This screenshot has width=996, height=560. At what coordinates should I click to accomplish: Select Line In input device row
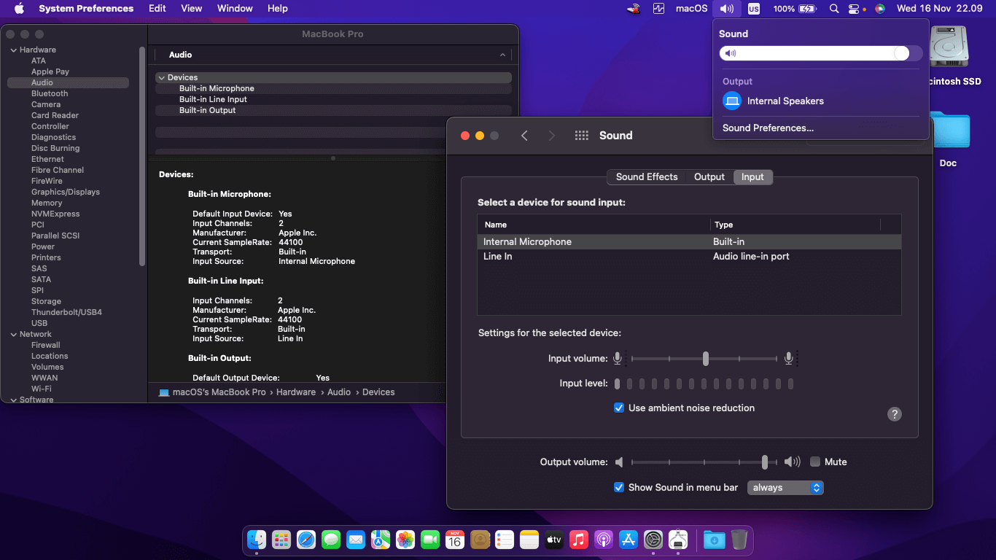point(689,257)
